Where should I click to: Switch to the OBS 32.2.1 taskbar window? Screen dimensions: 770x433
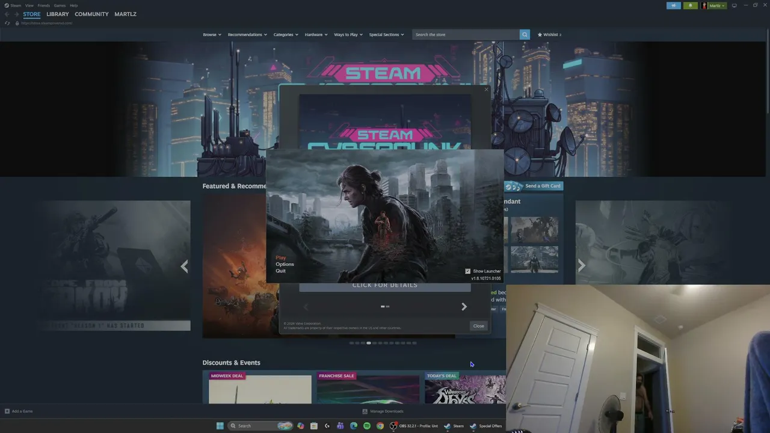(414, 426)
